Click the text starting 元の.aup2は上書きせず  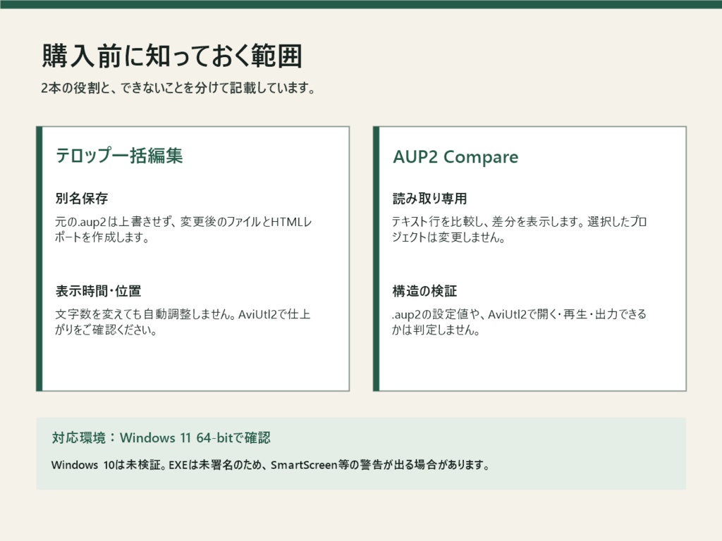[x=183, y=230]
